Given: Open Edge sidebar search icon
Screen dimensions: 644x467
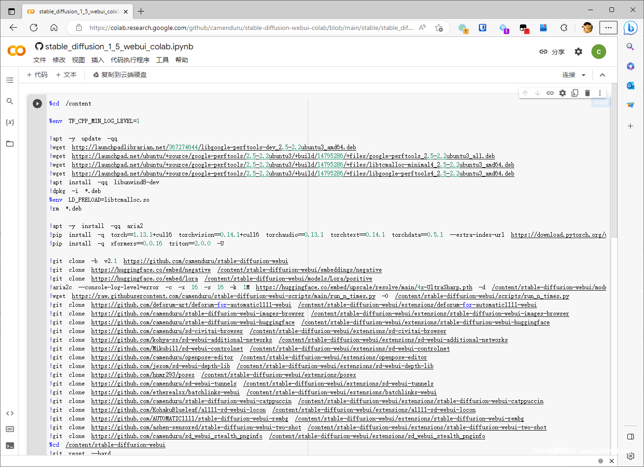Looking at the screenshot, I should tap(630, 47).
